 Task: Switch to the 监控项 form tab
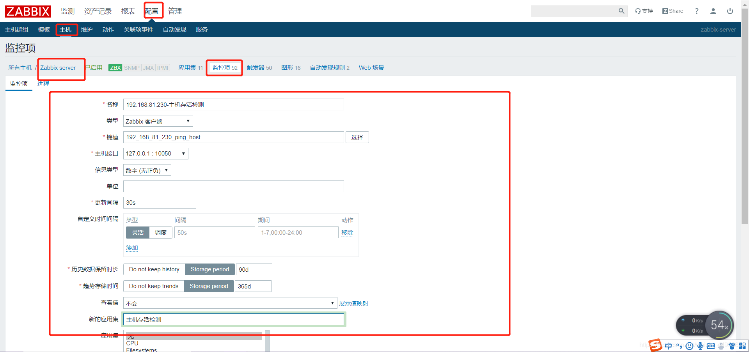click(19, 84)
